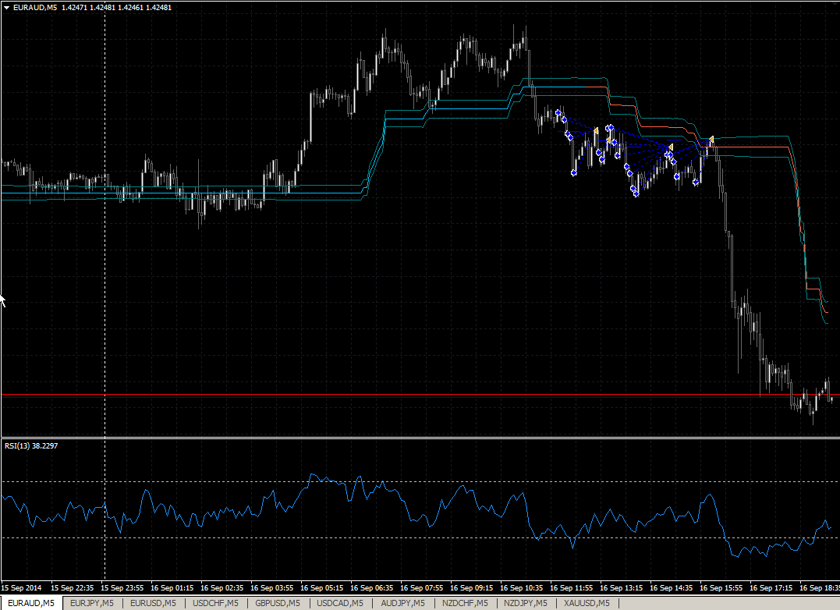Click the 15 Sep 2014 time axis label

pyautogui.click(x=21, y=587)
